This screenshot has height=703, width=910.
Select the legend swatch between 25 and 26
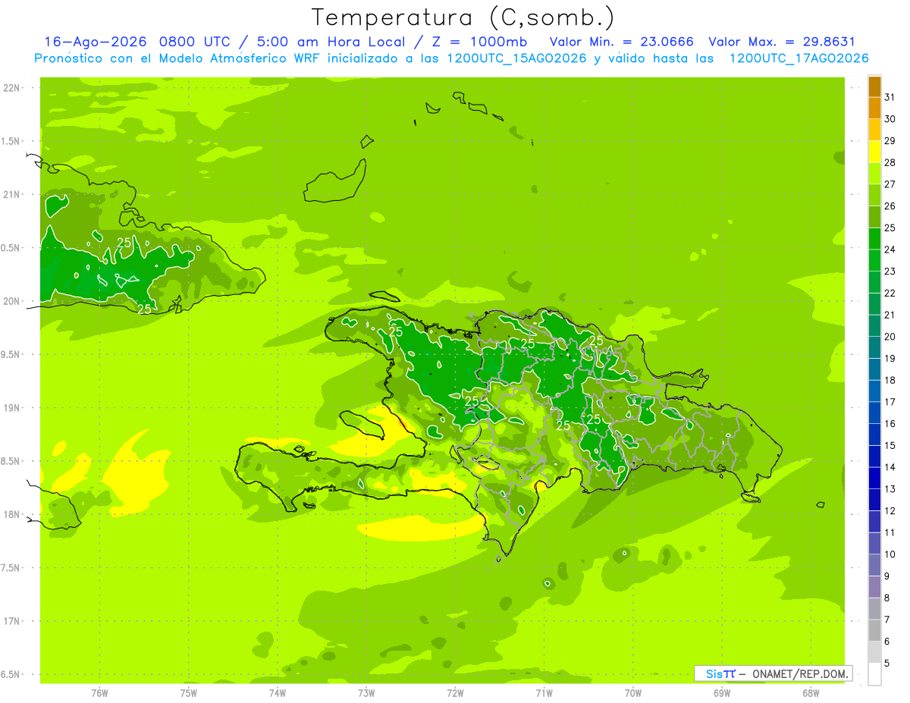point(875,217)
